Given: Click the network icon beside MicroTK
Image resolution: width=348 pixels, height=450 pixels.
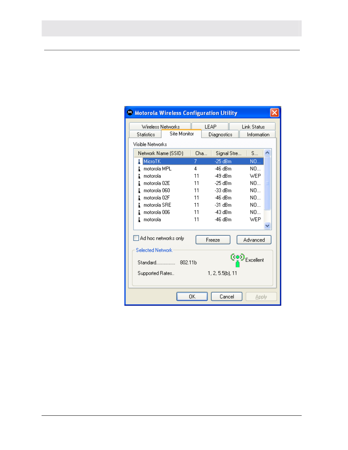Looking at the screenshot, I should (x=139, y=161).
